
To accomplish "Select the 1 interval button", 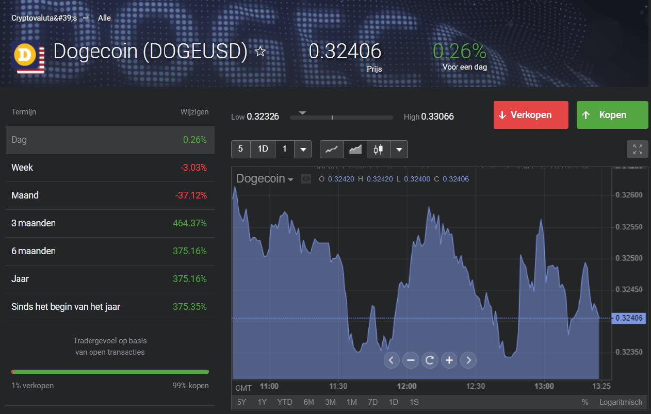I will coord(285,150).
